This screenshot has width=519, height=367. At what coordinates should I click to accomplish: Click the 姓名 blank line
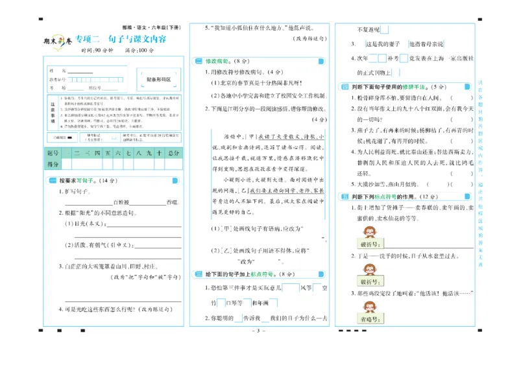80,71
